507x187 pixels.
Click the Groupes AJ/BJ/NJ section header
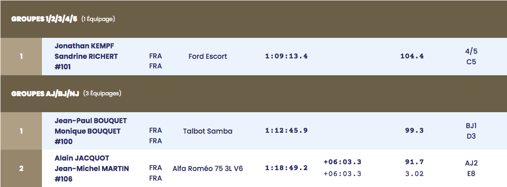(x=253, y=94)
